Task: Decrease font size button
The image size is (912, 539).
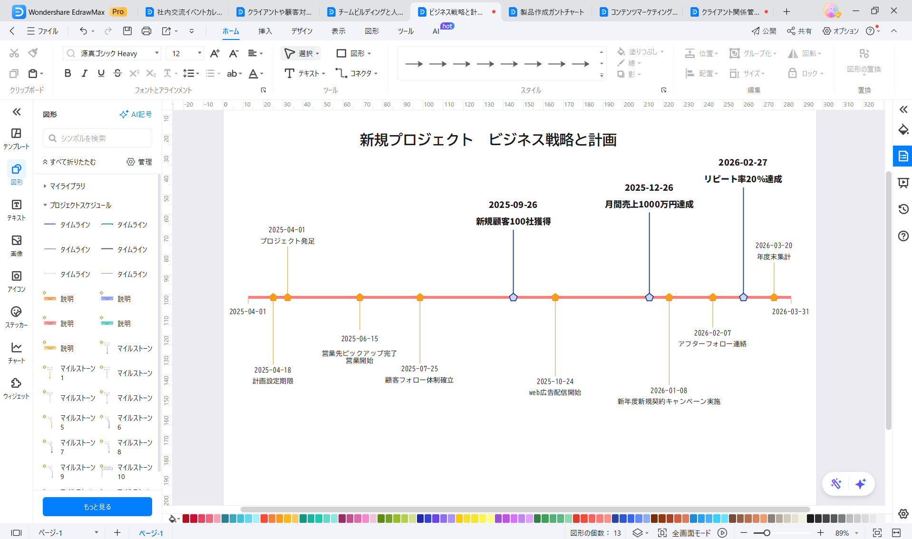Action: tap(233, 53)
